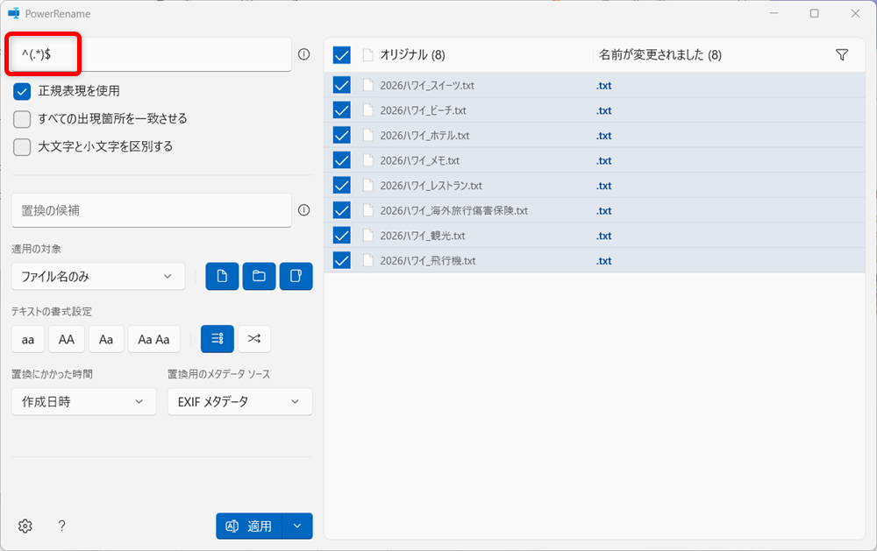Open the ファイル名のみ dropdown
Screen dimensions: 877x551
97,276
